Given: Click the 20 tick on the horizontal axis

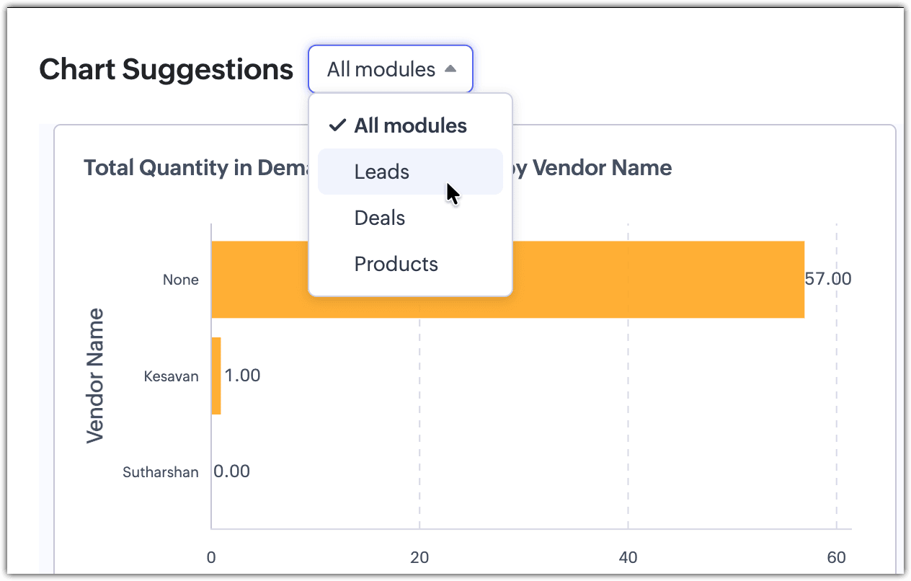Looking at the screenshot, I should 419,557.
